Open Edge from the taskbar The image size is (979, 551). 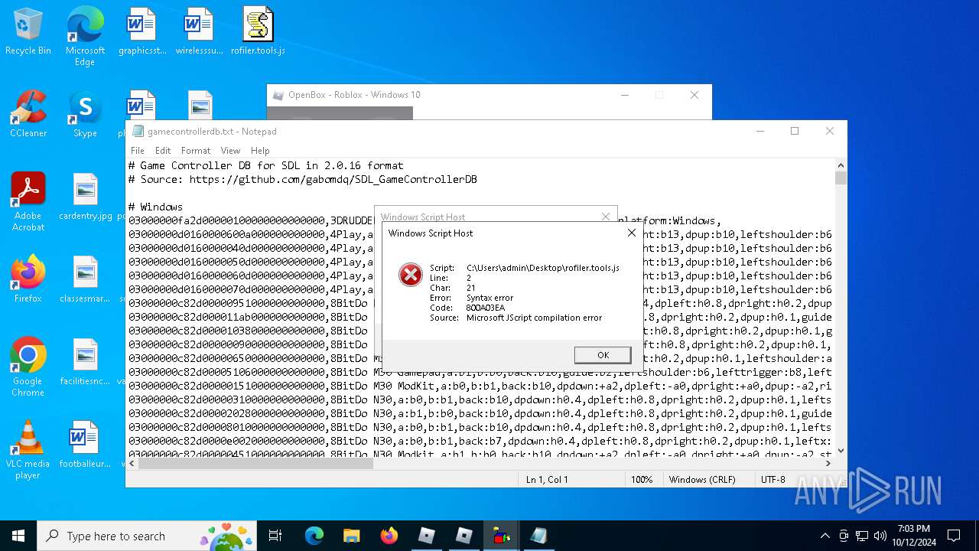tap(314, 536)
